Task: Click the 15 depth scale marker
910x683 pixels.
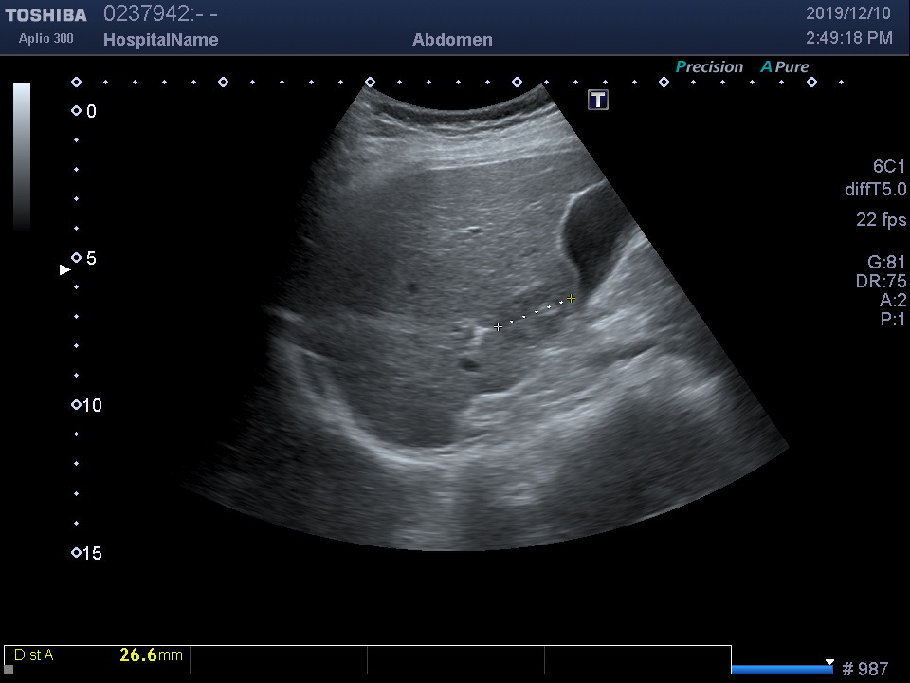Action: click(x=77, y=553)
